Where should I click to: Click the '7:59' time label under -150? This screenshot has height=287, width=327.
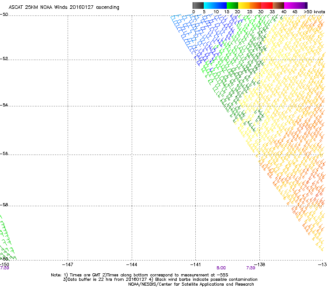click(4, 268)
